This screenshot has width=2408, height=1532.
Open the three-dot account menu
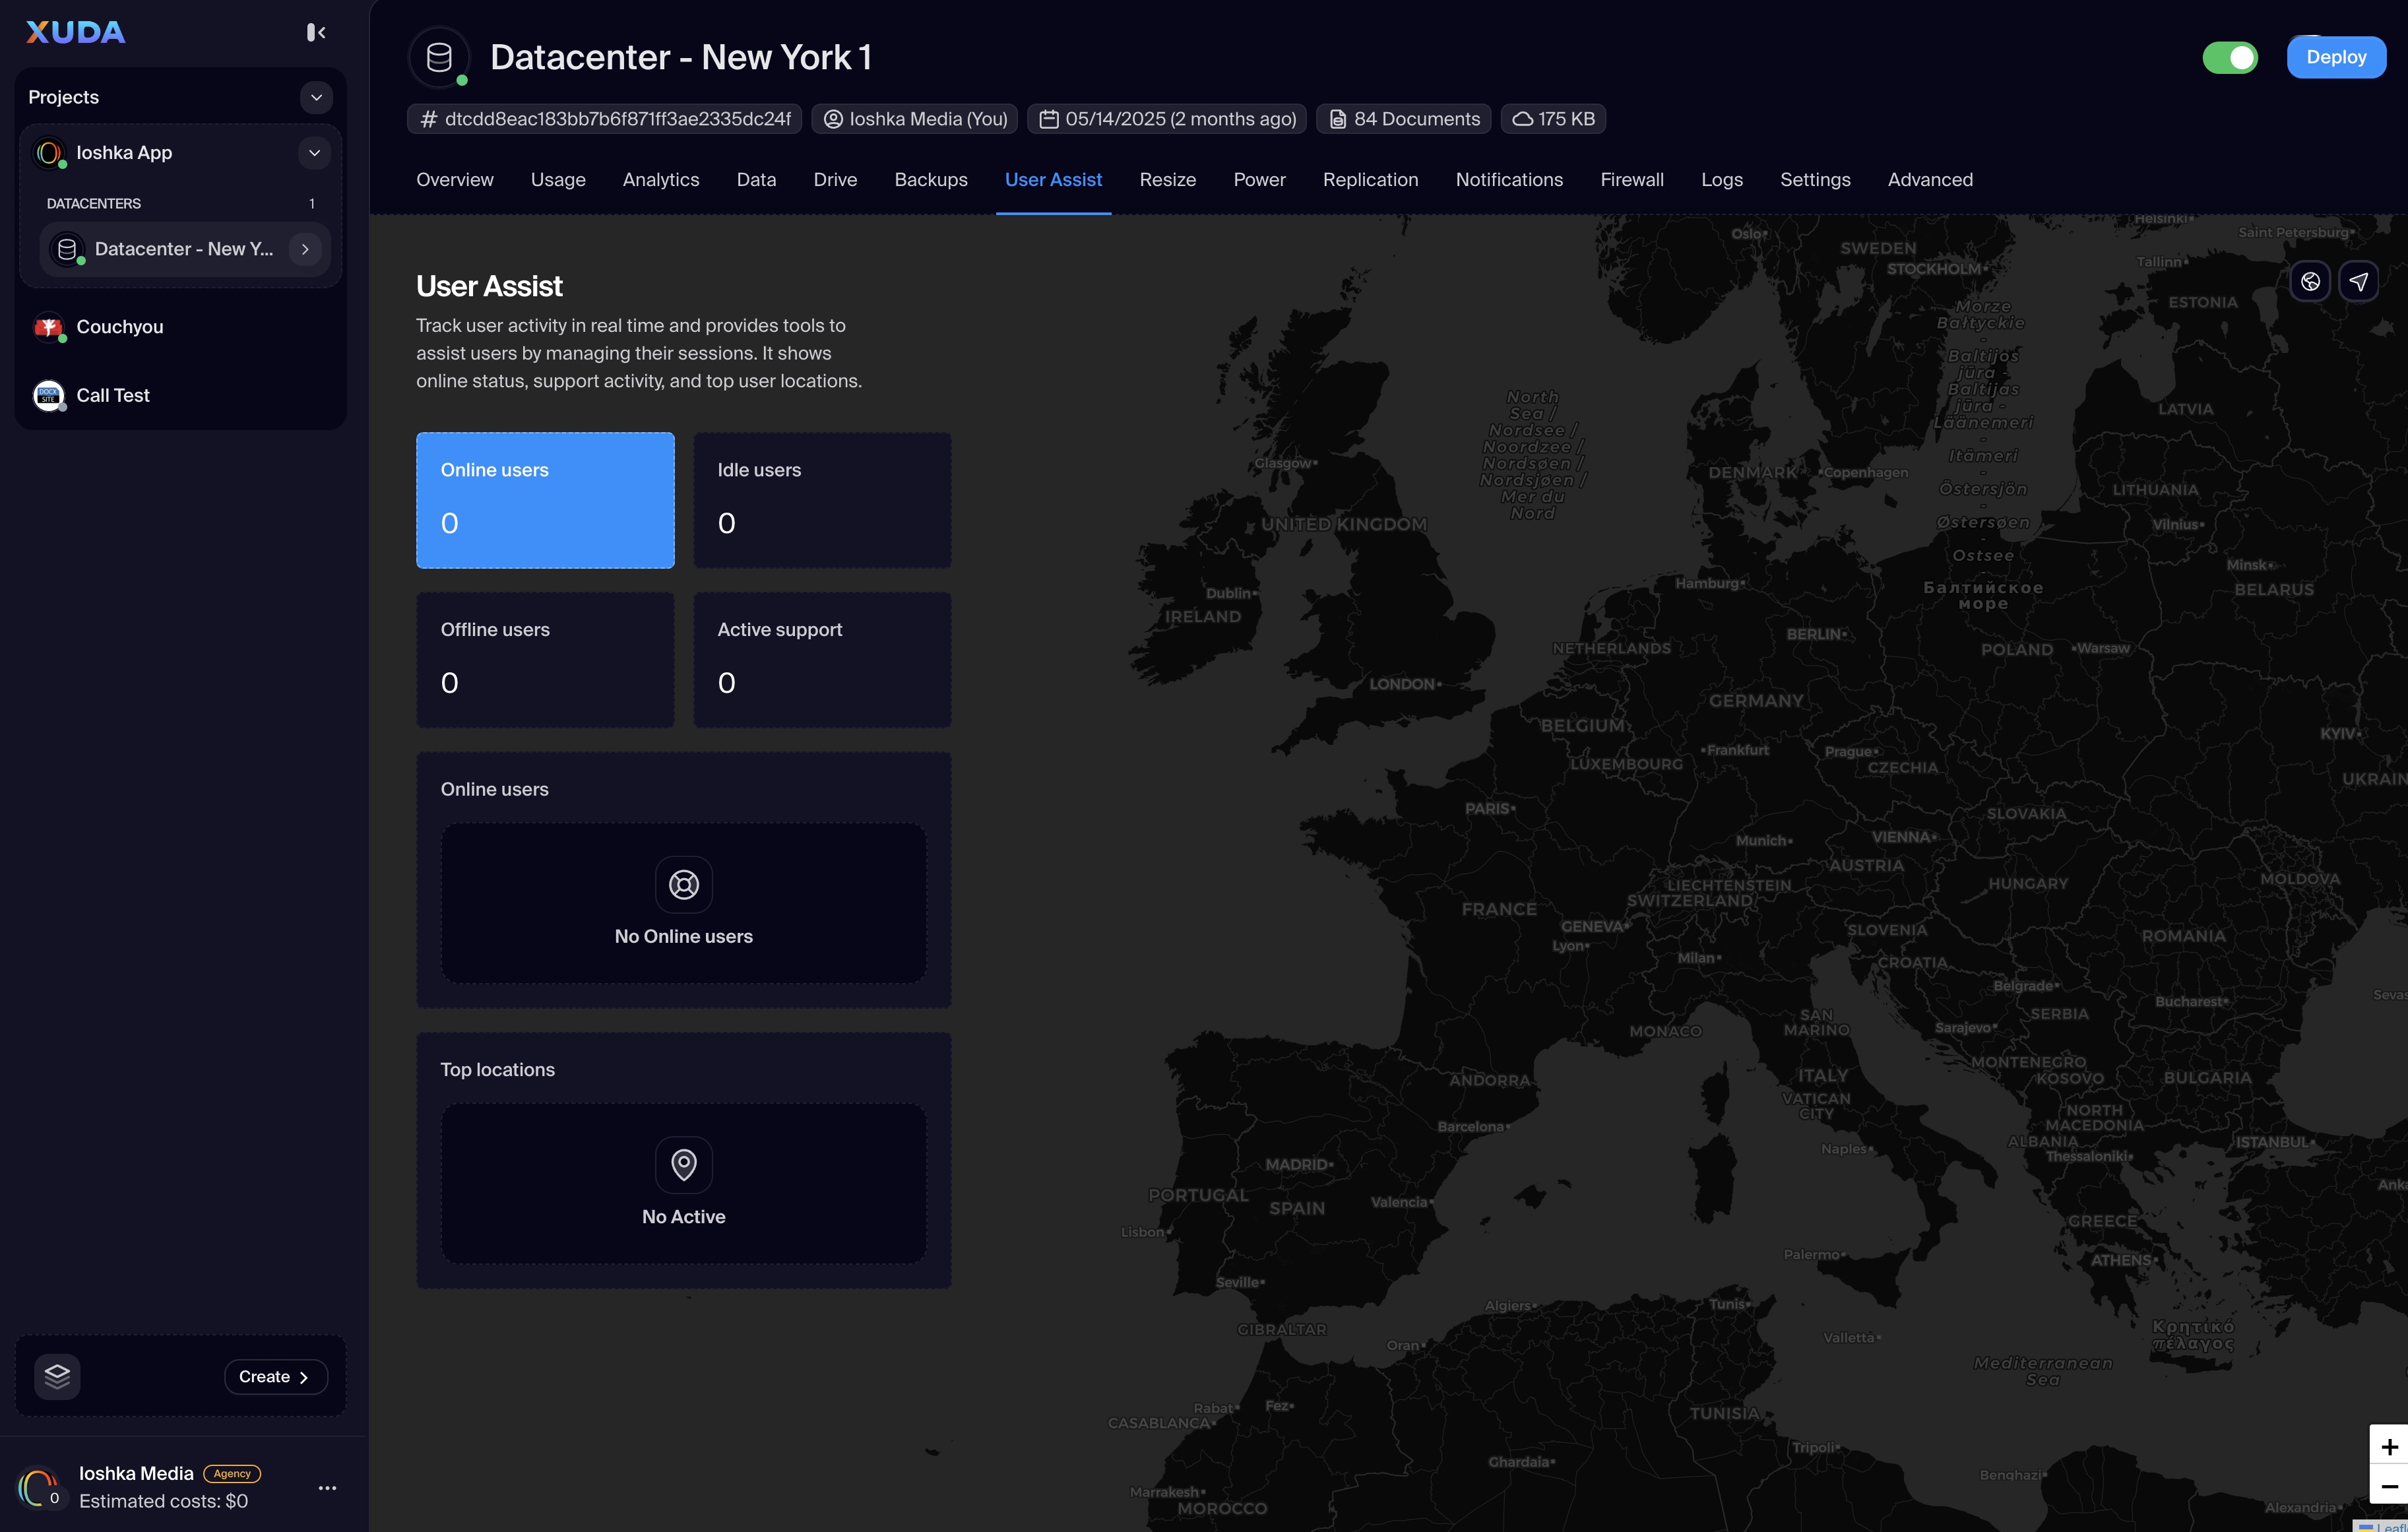point(327,1488)
